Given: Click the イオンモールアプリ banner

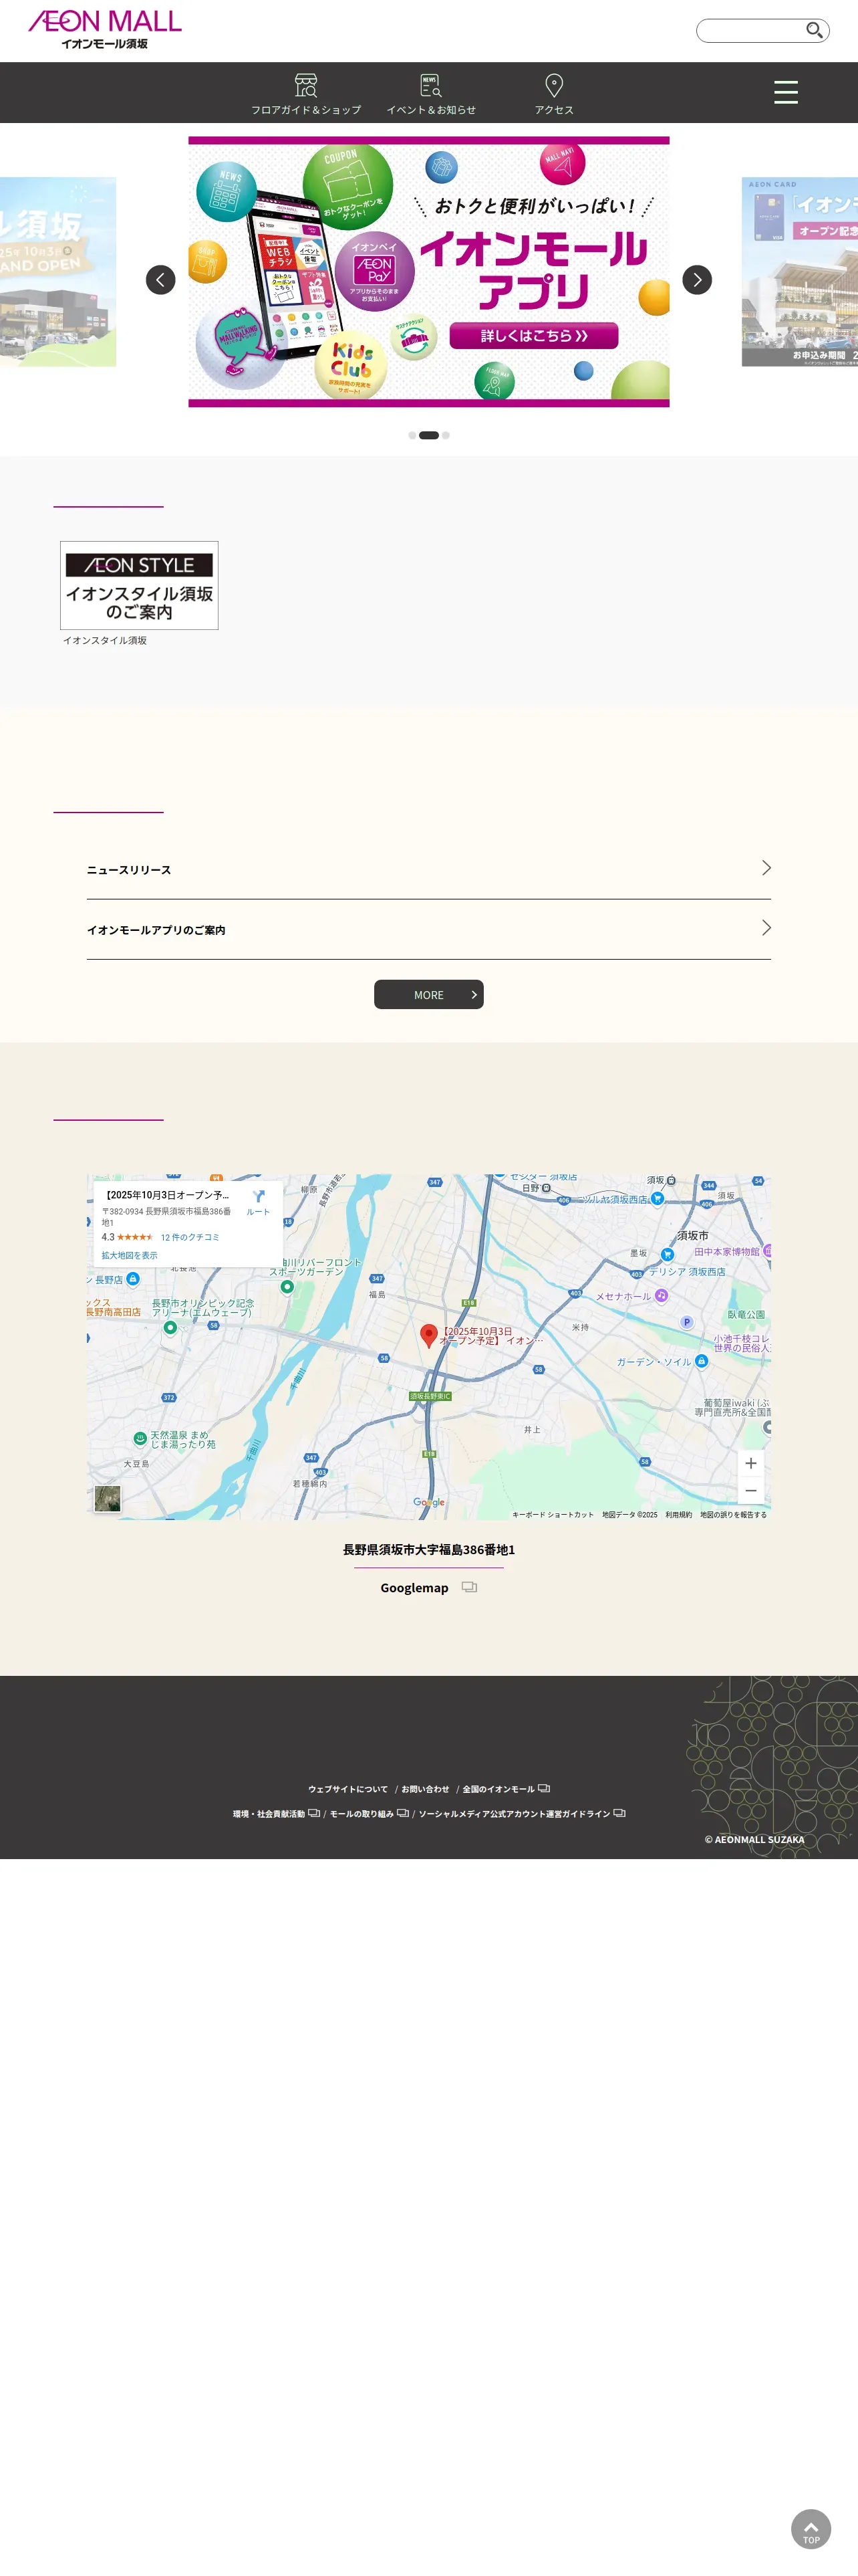Looking at the screenshot, I should pyautogui.click(x=428, y=272).
